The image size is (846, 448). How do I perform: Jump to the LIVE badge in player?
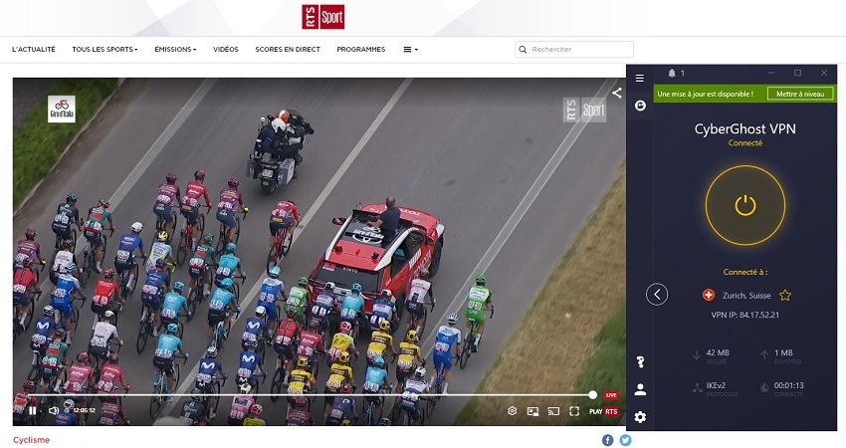coord(611,395)
